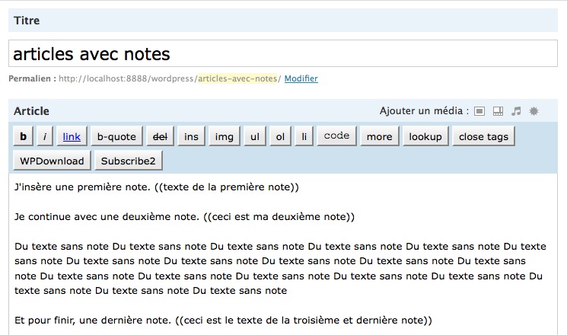Image resolution: width=567 pixels, height=335 pixels.
Task: Click the del strikethrough button
Action: click(x=160, y=136)
